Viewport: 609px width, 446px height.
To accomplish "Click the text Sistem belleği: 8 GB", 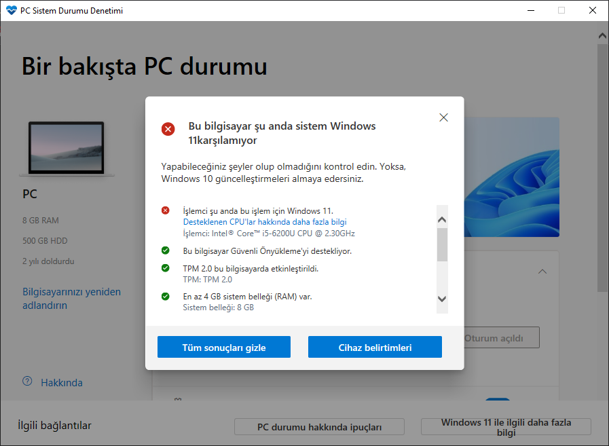I will [219, 308].
